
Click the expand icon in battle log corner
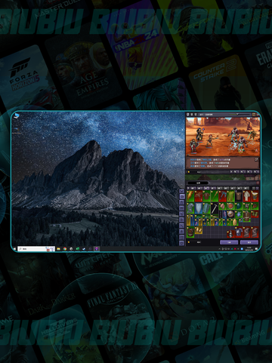(257, 159)
